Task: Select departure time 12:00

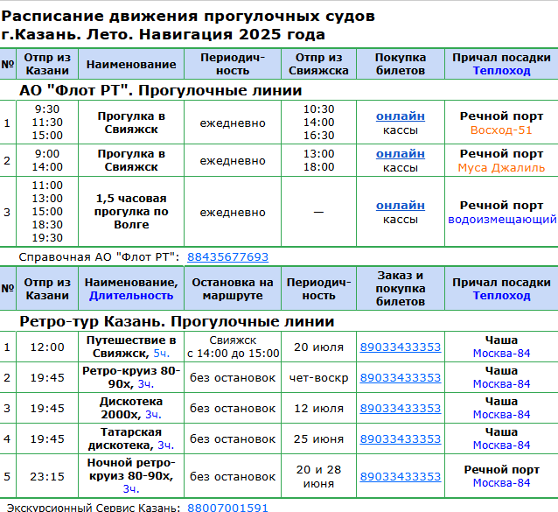Action: tap(47, 347)
